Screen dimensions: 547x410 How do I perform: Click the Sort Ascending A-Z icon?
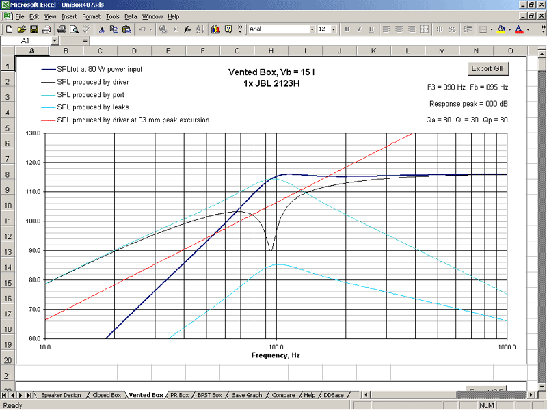click(x=200, y=29)
